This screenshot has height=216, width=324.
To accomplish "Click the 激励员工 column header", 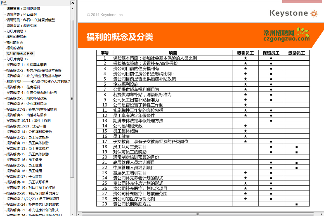I will click(297, 53).
